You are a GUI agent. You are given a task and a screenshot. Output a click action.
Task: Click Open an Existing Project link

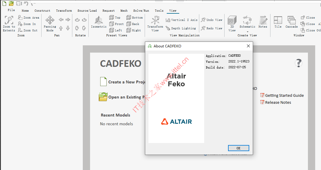pos(122,97)
